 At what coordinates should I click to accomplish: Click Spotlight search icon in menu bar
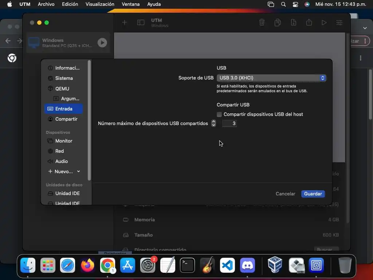[283, 4]
